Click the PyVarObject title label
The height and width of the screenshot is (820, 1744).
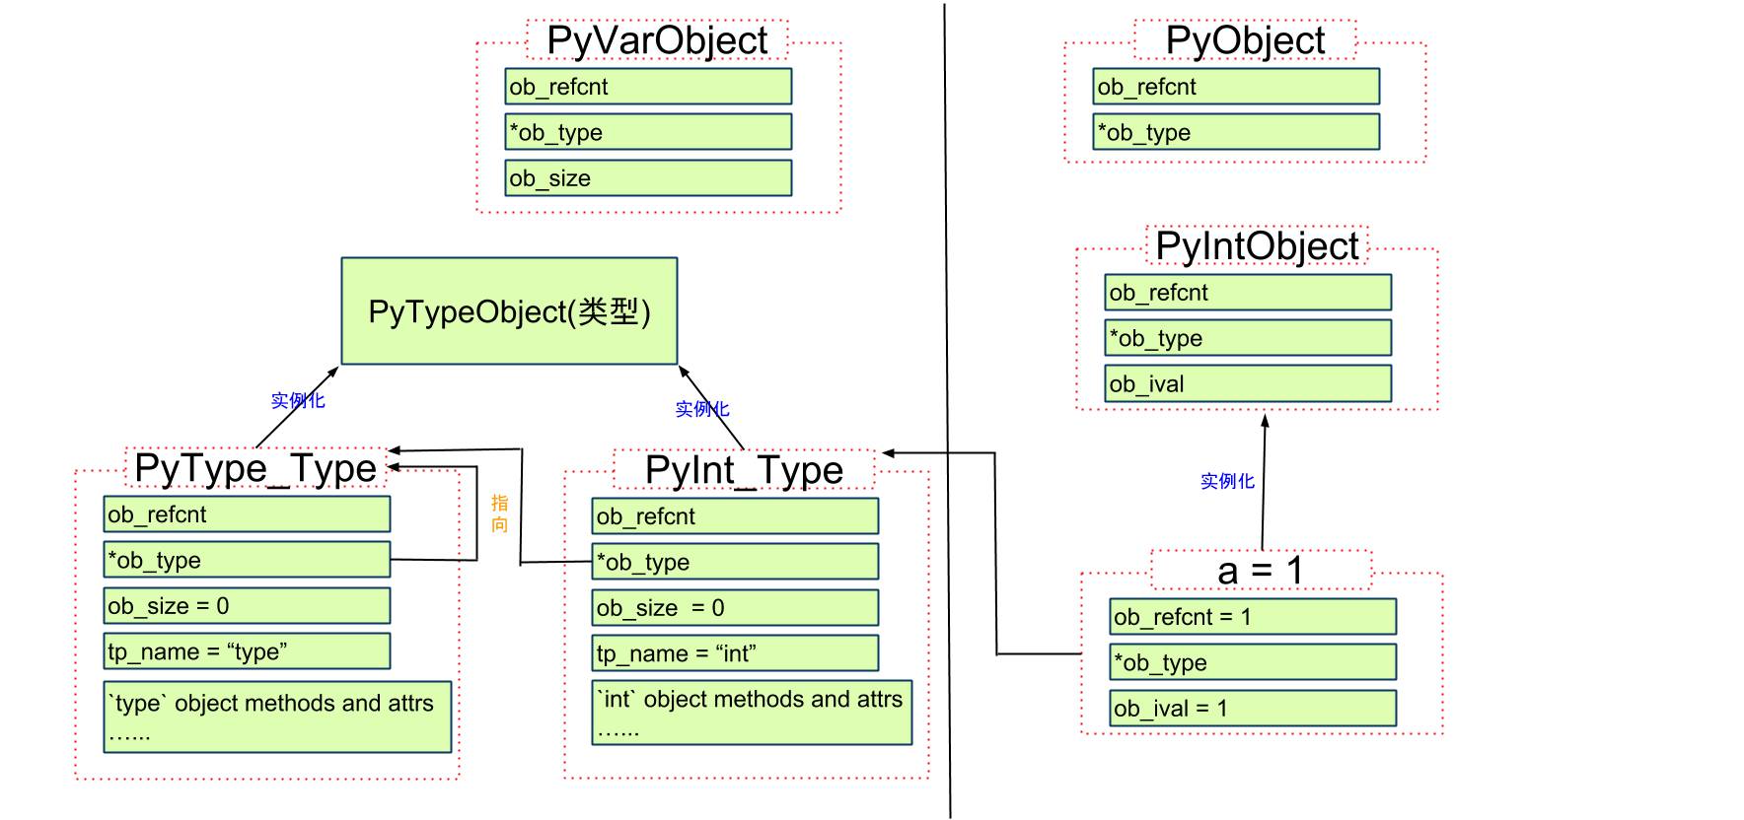[656, 40]
